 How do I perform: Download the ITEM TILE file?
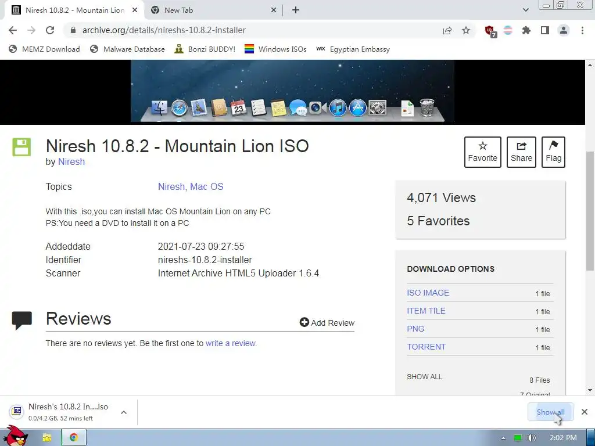click(x=426, y=311)
